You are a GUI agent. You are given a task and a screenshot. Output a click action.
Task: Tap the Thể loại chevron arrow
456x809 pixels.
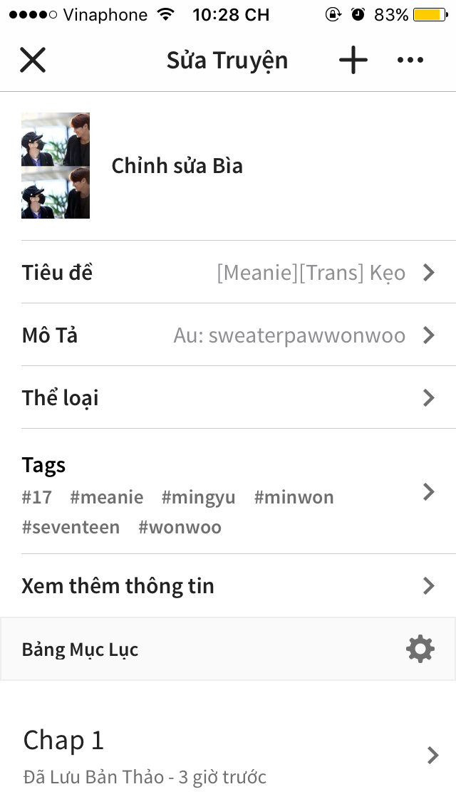(429, 398)
